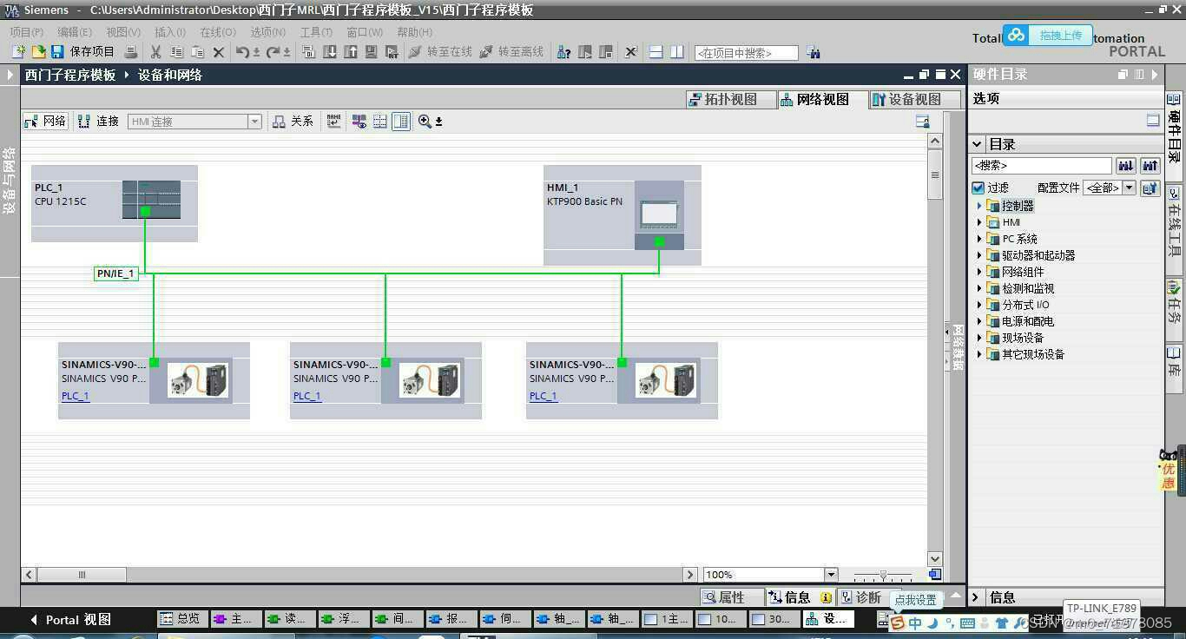Toggle show page breaks icon

coord(379,122)
